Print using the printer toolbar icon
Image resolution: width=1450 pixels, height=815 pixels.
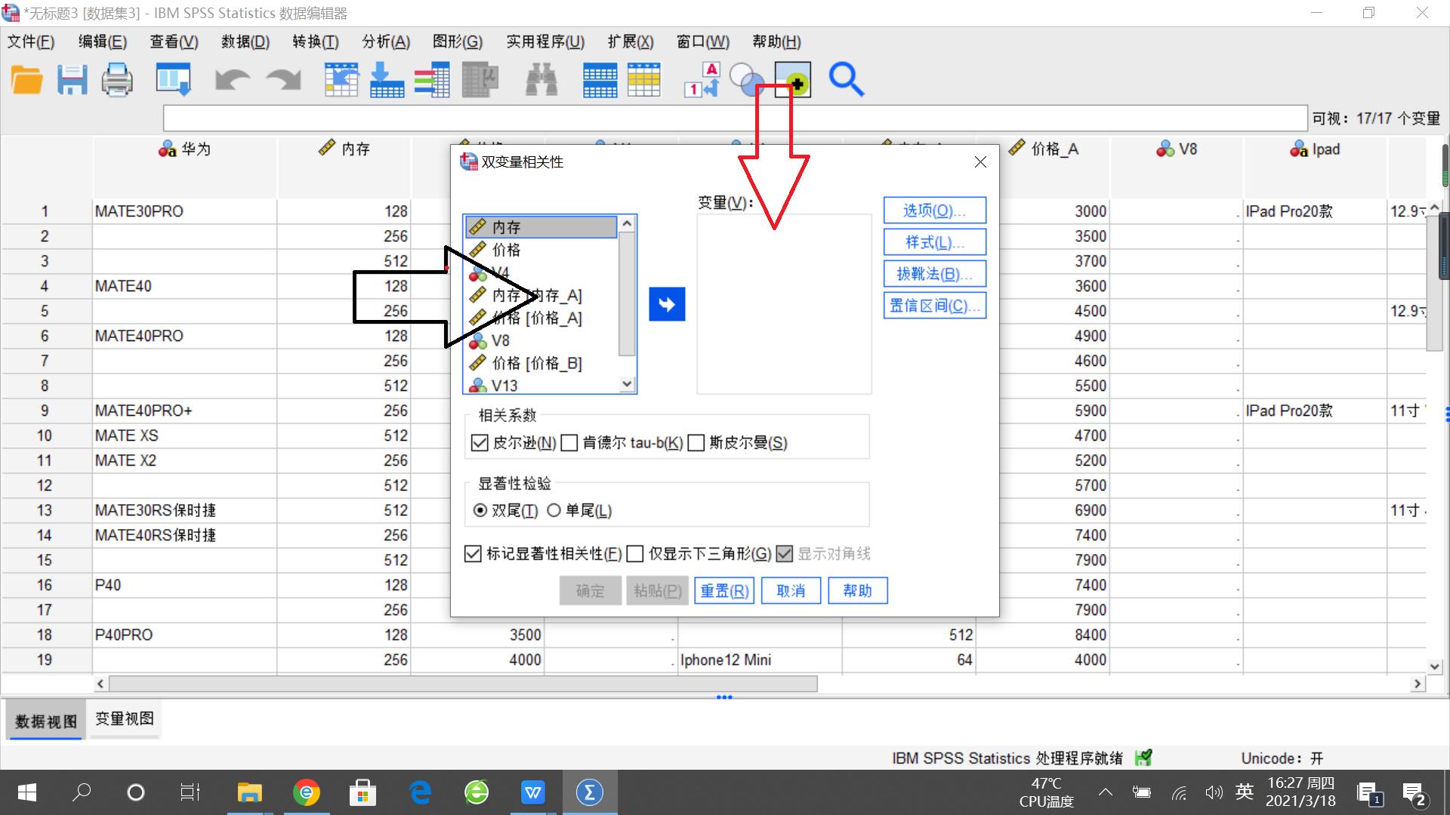(117, 80)
